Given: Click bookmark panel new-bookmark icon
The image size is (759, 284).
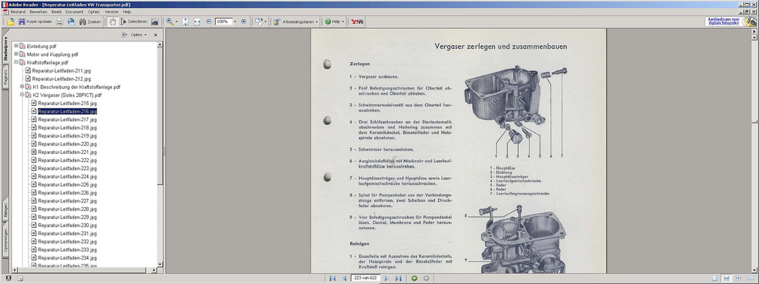Looking at the screenshot, I should click(x=125, y=35).
